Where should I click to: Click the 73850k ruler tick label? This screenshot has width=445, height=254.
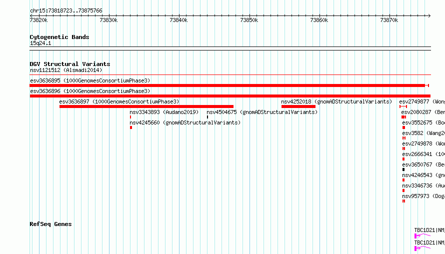[249, 20]
